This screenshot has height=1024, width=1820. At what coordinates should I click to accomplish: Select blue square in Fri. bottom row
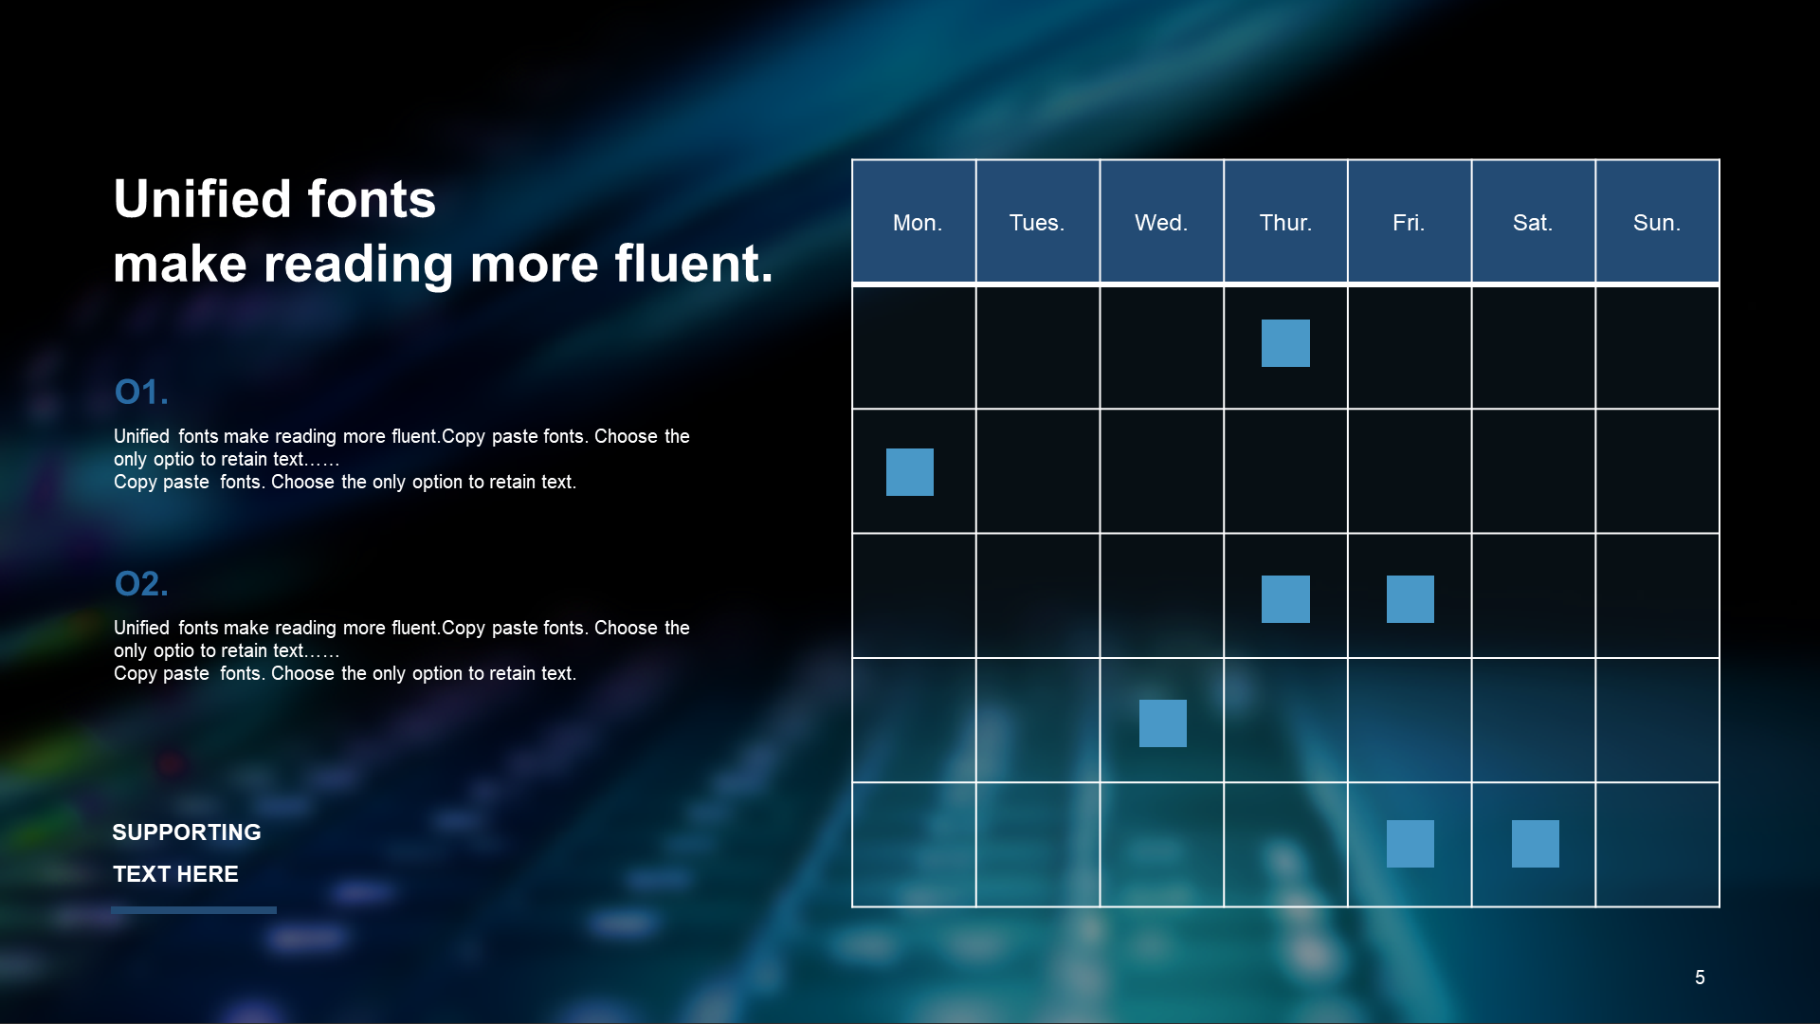[x=1410, y=844]
